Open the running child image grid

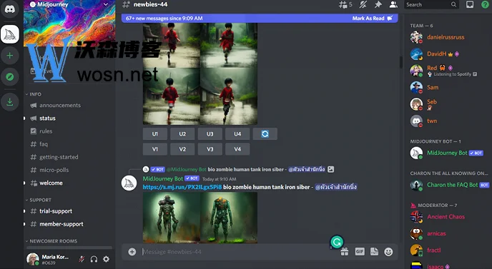point(200,74)
